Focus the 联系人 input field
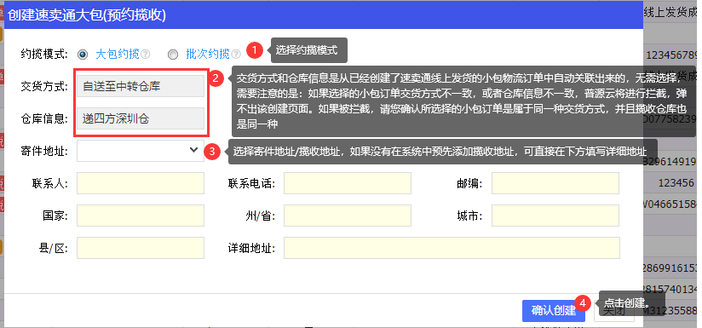 pyautogui.click(x=141, y=183)
